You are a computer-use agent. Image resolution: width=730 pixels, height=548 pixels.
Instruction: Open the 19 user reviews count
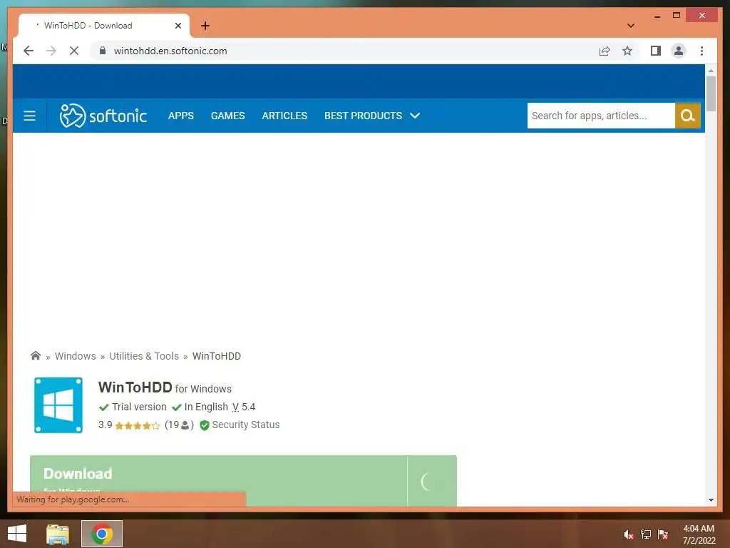[179, 425]
